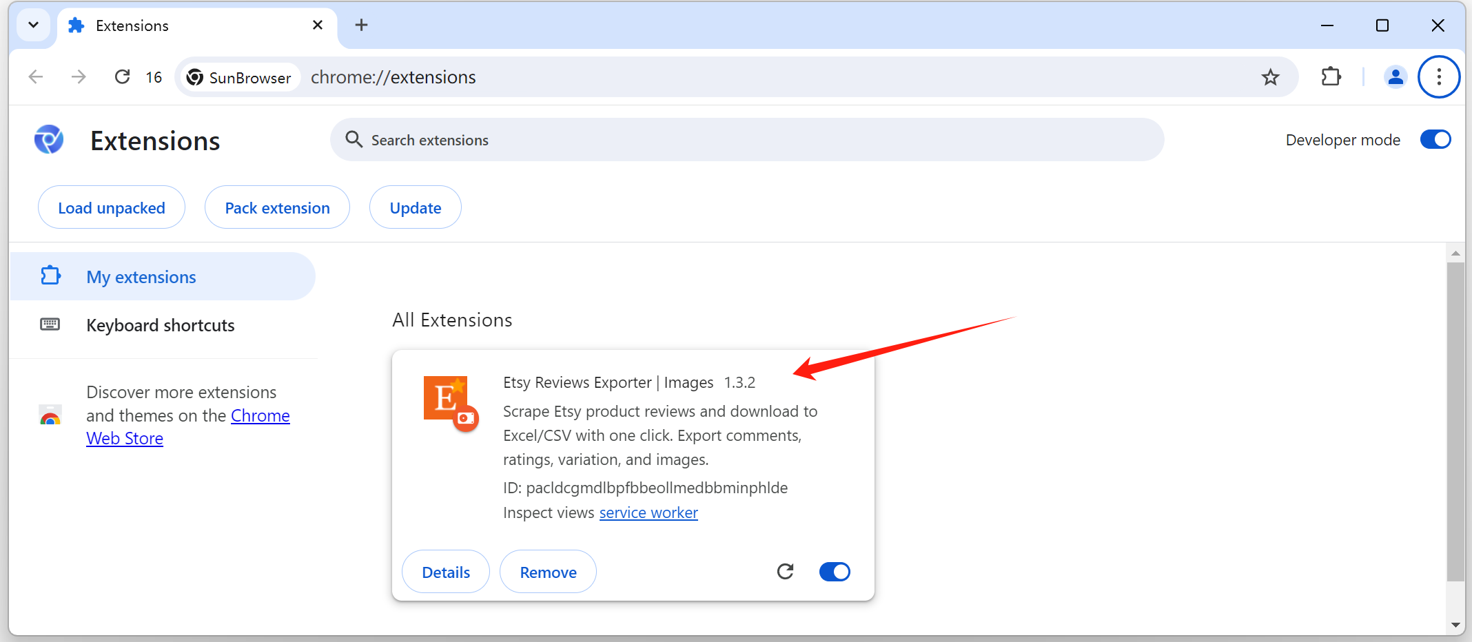This screenshot has height=642, width=1472.
Task: Reload the current page
Action: pyautogui.click(x=122, y=77)
